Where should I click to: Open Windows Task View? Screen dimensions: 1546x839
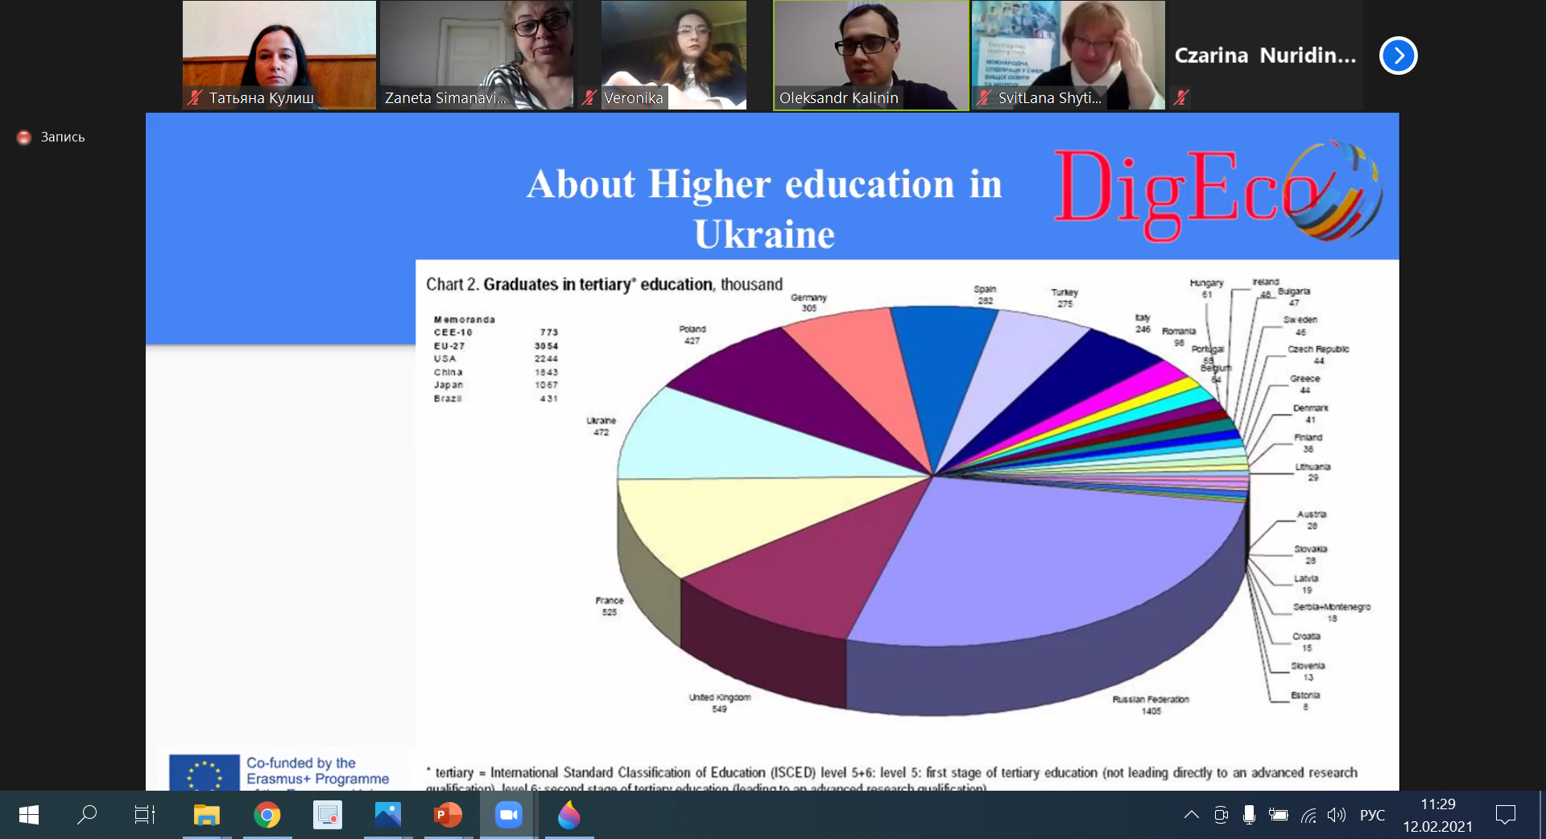145,815
